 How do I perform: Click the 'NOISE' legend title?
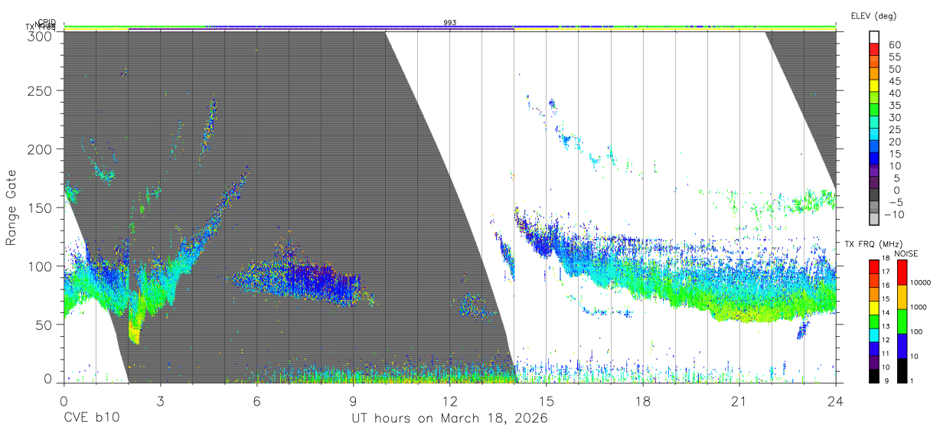[x=906, y=253]
